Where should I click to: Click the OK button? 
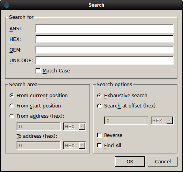point(130,161)
